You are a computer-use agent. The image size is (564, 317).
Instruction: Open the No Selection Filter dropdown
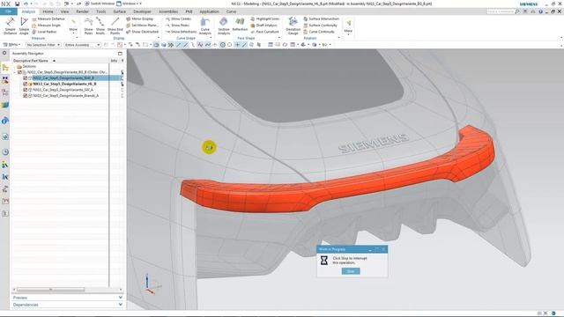point(43,45)
